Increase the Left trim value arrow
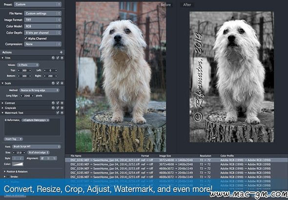Image resolution: width=288 pixels, height=200 pixels. pos(56,71)
